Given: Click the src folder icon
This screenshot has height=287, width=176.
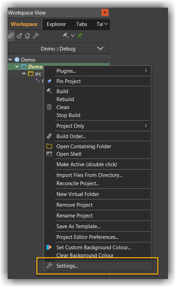Looking at the screenshot, I should click(30, 74).
